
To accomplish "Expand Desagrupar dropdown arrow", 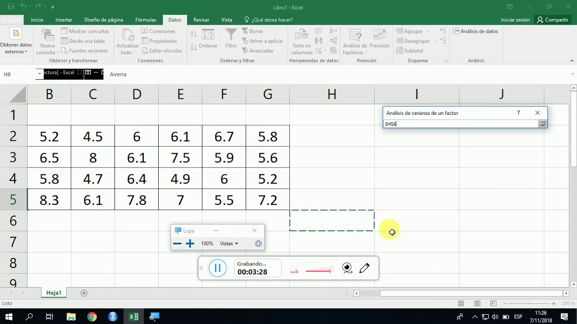I will pos(435,41).
